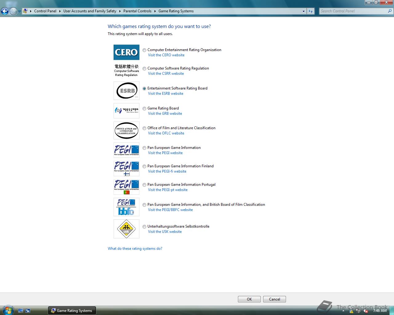The height and width of the screenshot is (315, 394).
Task: Click the Computer Software Rating Regulation logo
Action: pos(126,70)
